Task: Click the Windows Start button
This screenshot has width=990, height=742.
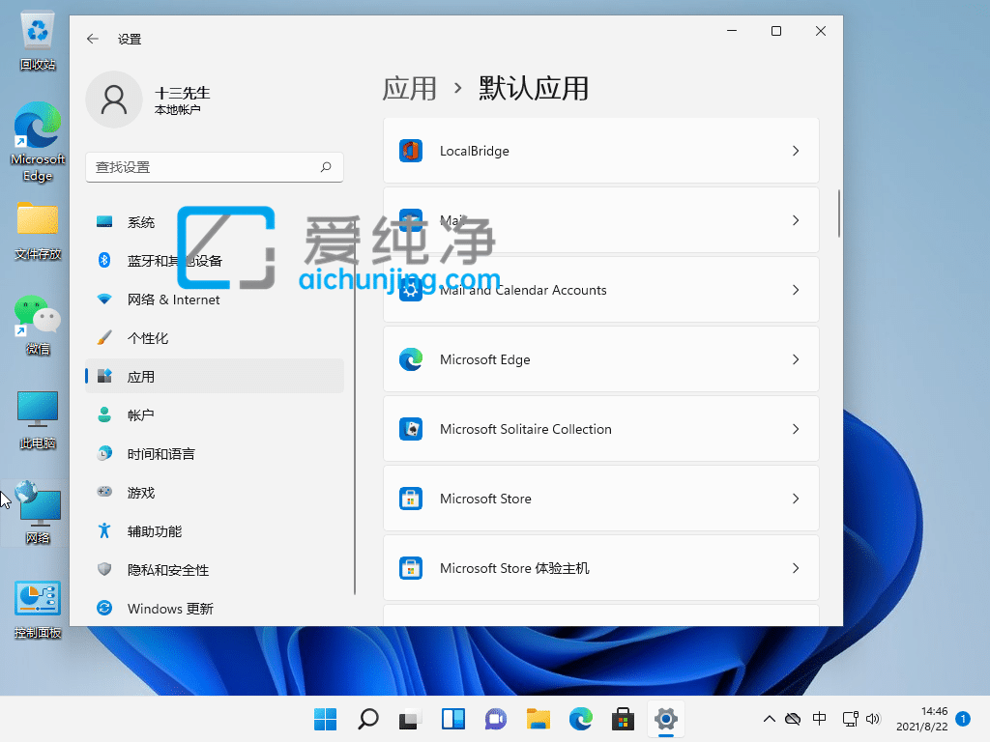Action: tap(325, 720)
